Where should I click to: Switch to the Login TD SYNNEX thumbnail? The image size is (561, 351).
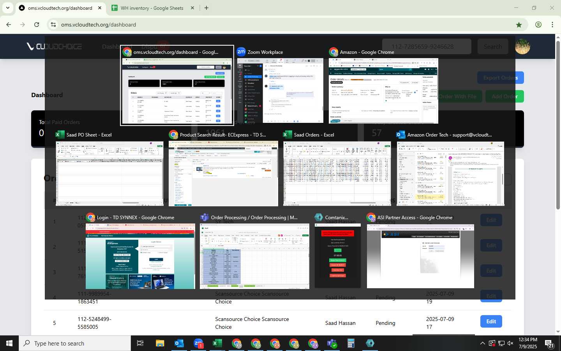(x=140, y=256)
